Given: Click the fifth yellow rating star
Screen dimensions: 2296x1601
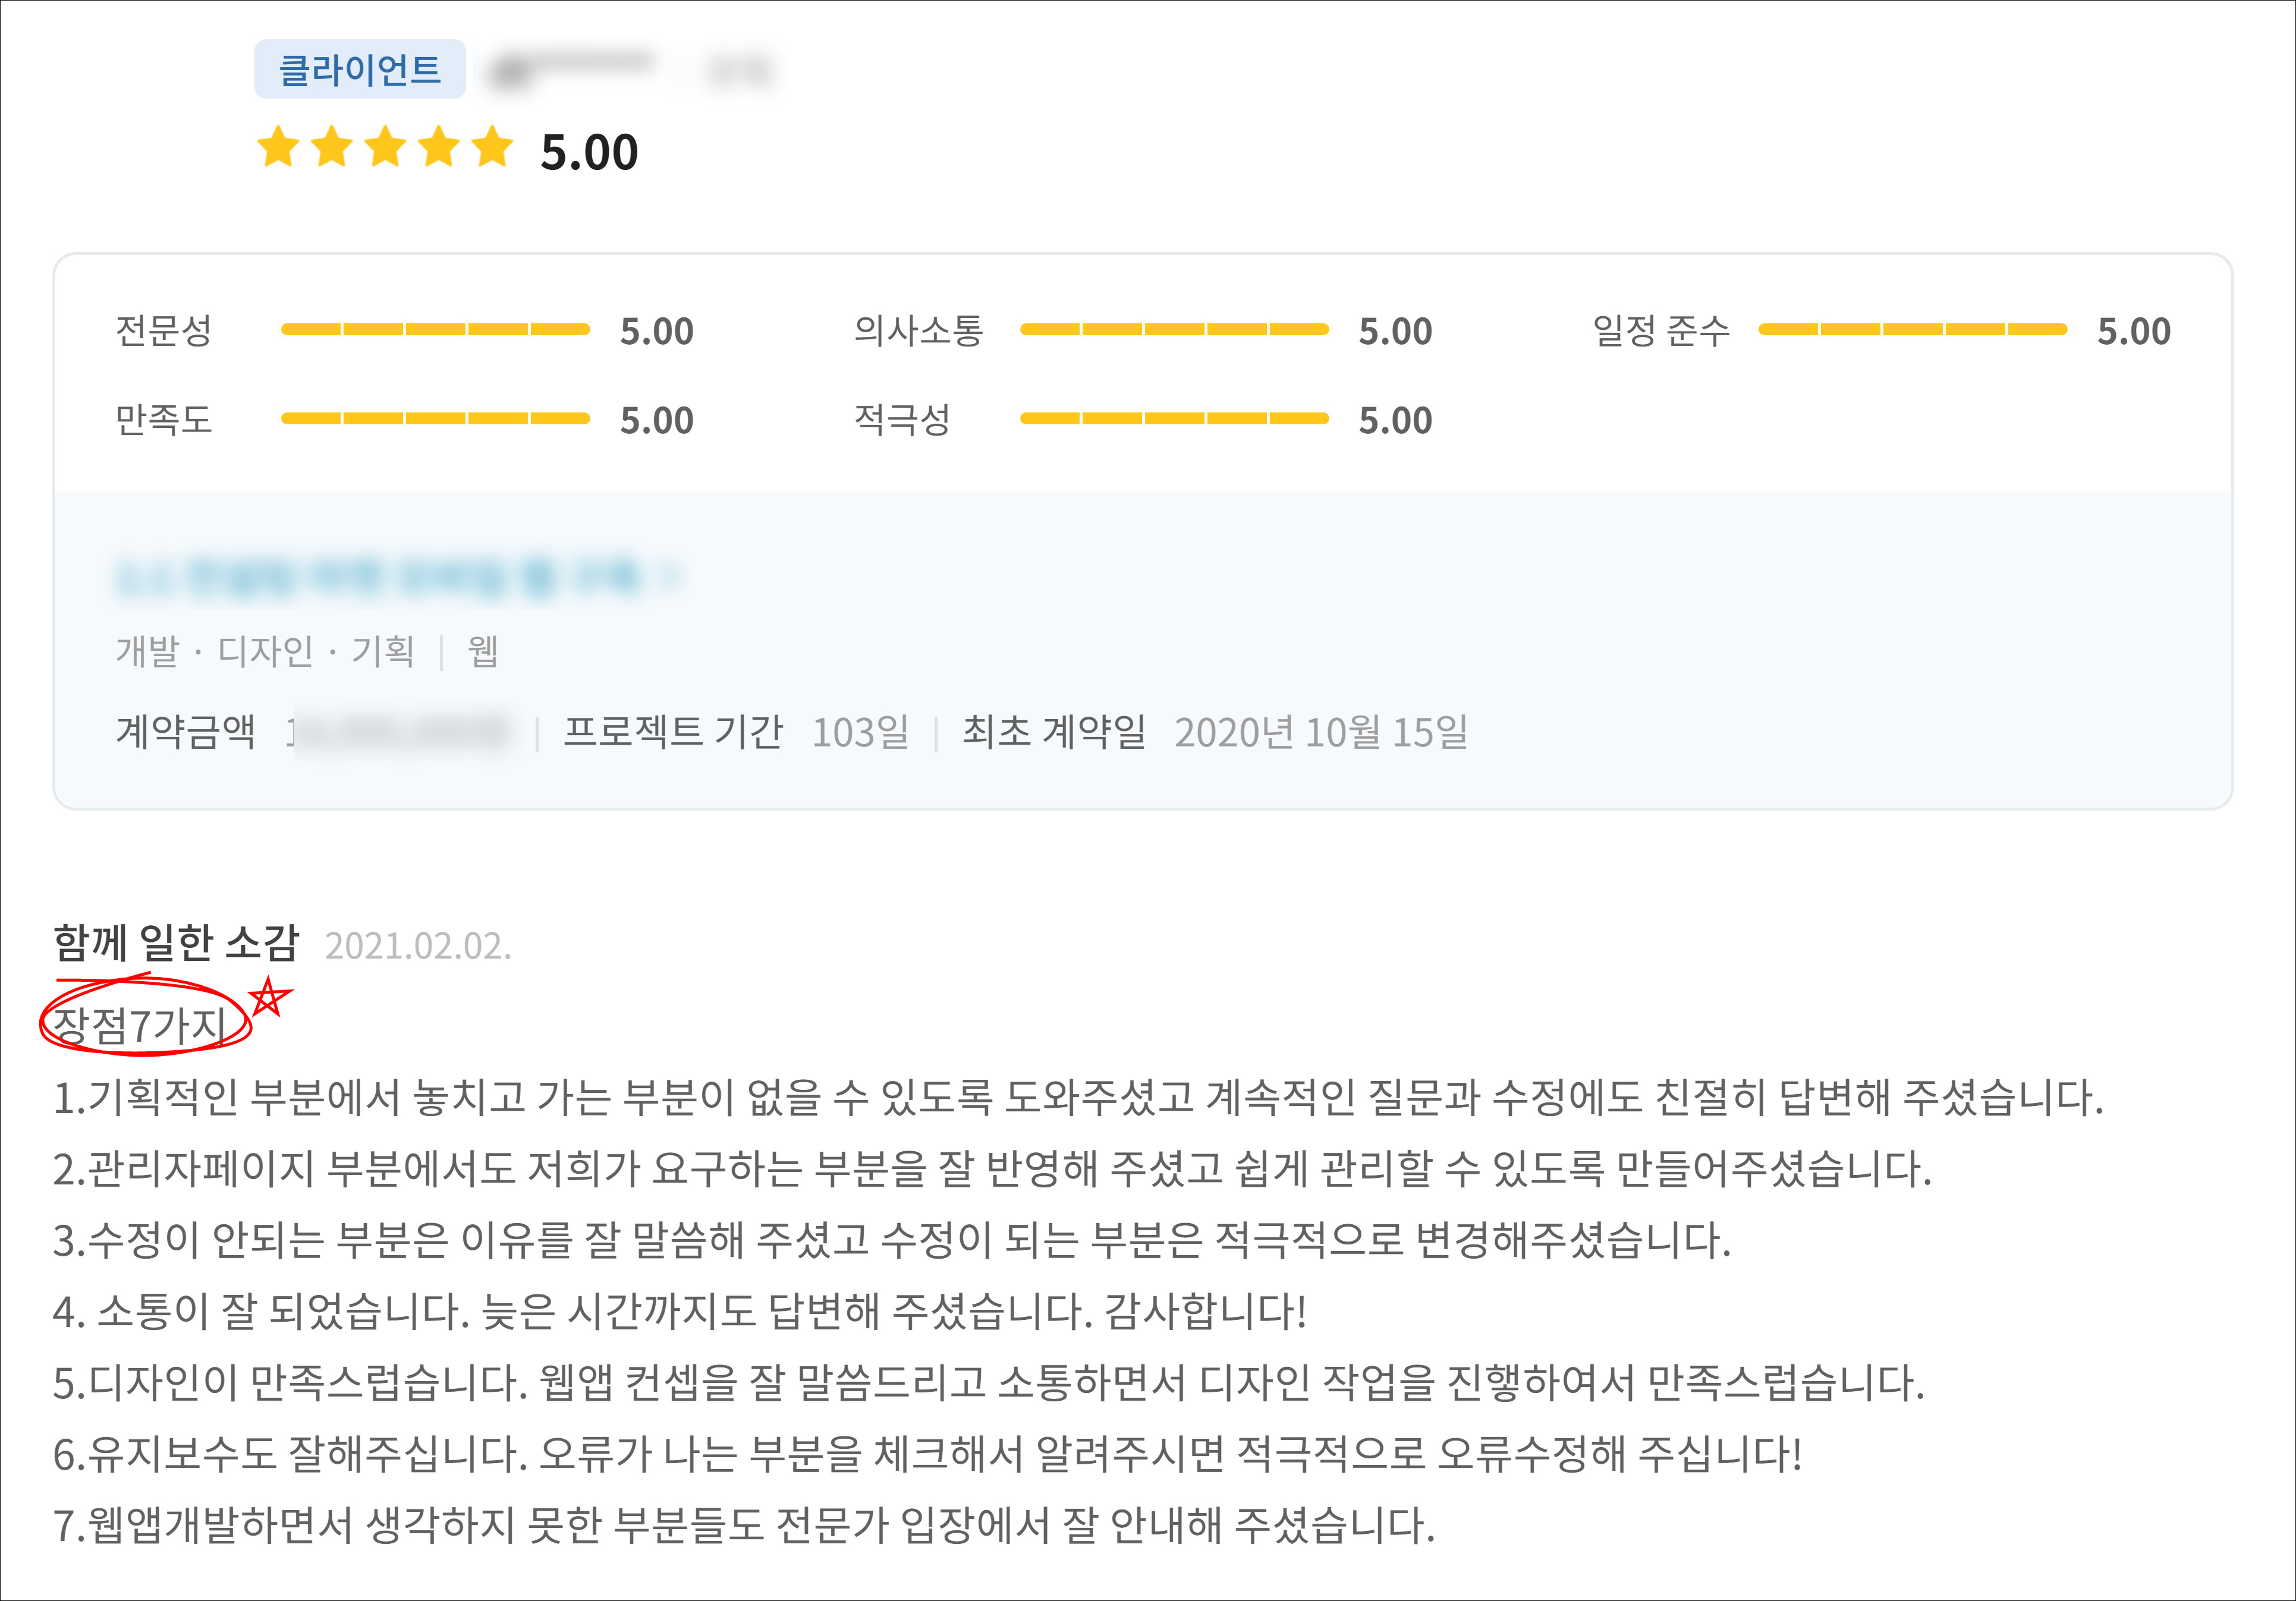Looking at the screenshot, I should click(493, 148).
